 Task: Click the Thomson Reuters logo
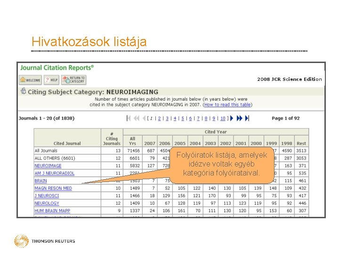coord(45,241)
